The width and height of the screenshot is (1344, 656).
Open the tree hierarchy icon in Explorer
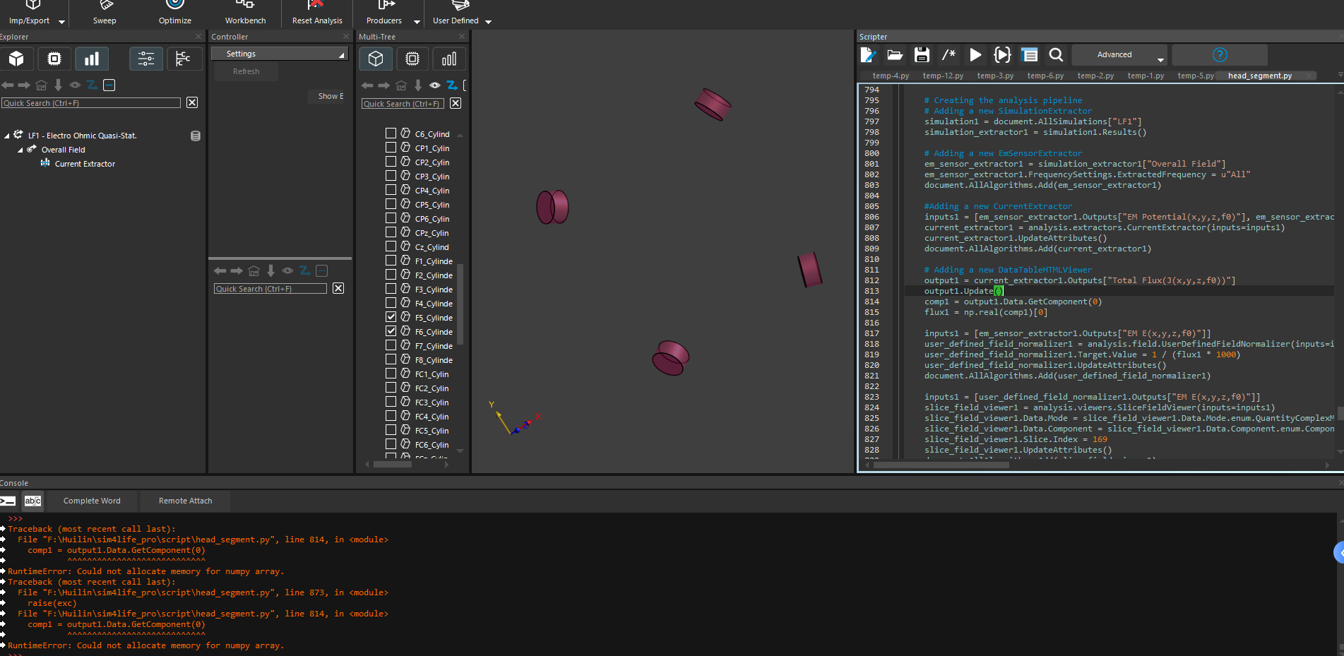click(x=183, y=59)
